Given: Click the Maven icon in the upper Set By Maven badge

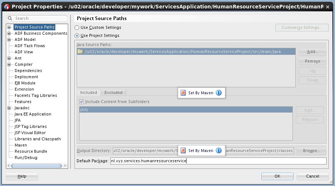Looking at the screenshot, I should 183,93.
